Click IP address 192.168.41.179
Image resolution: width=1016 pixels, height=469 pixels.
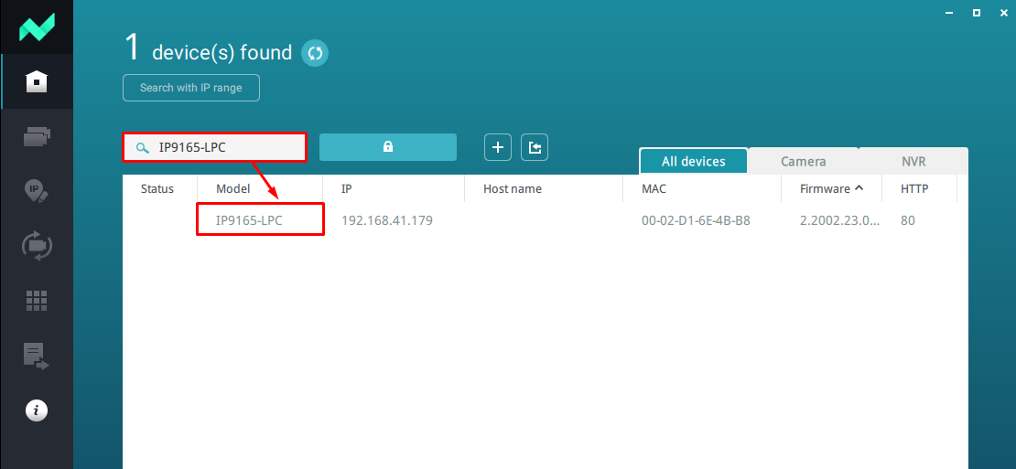[x=387, y=220]
